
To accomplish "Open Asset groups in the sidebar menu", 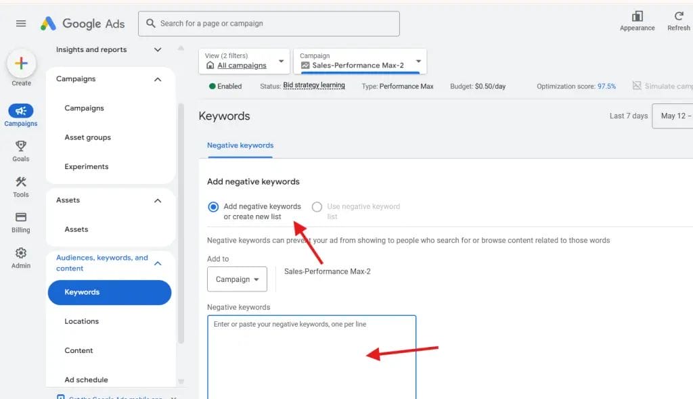I will point(87,137).
